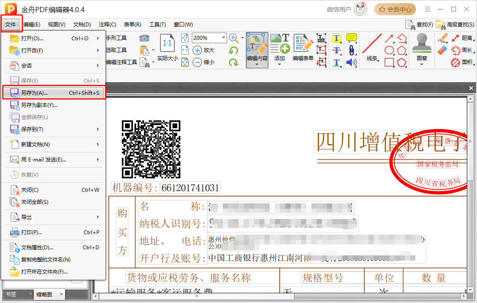Select the red text box tool

(321, 50)
